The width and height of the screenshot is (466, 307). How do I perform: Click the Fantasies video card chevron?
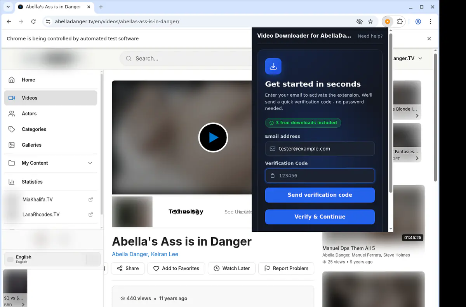(x=417, y=158)
